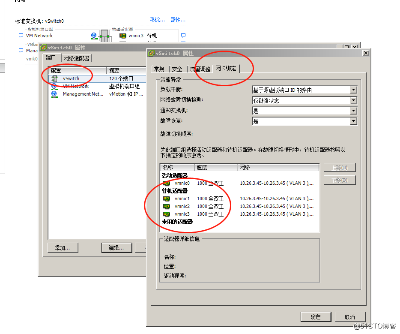
Task: Switch to the 常规 tab
Action: 159,69
